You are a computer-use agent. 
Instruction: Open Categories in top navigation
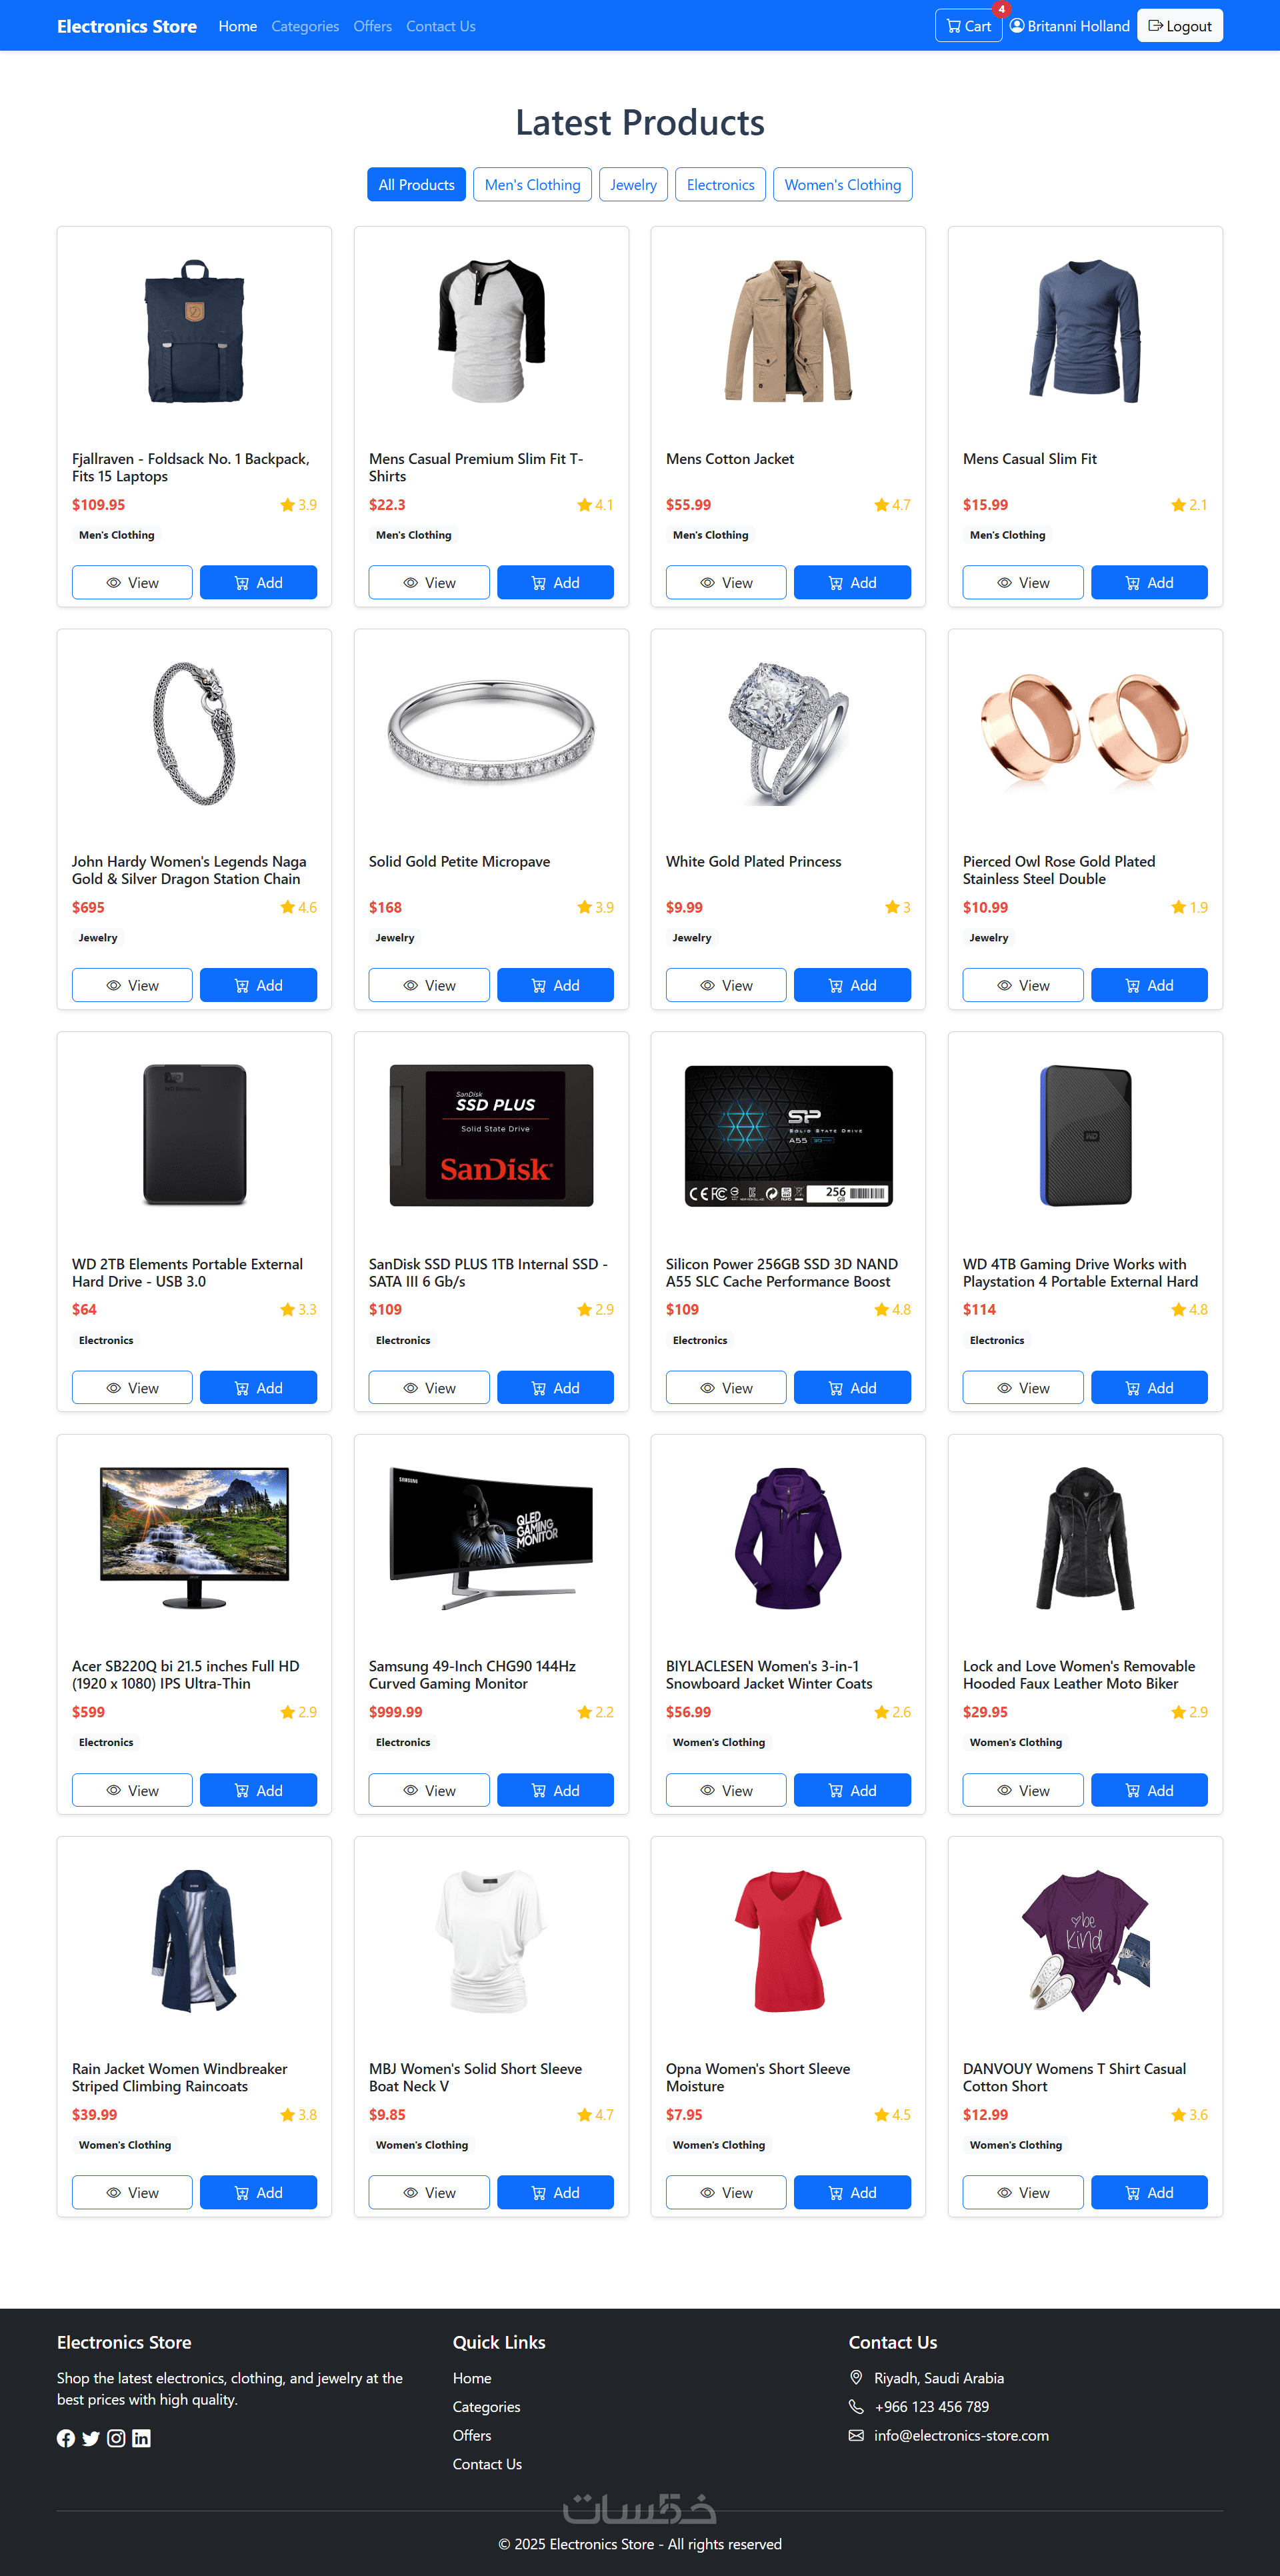point(305,26)
